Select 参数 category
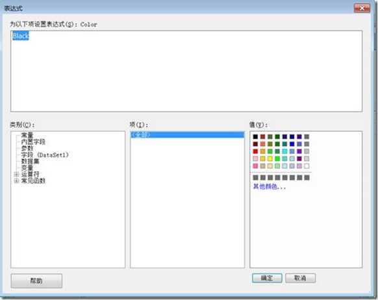Viewport: 378px width, 300px height. tap(27, 148)
